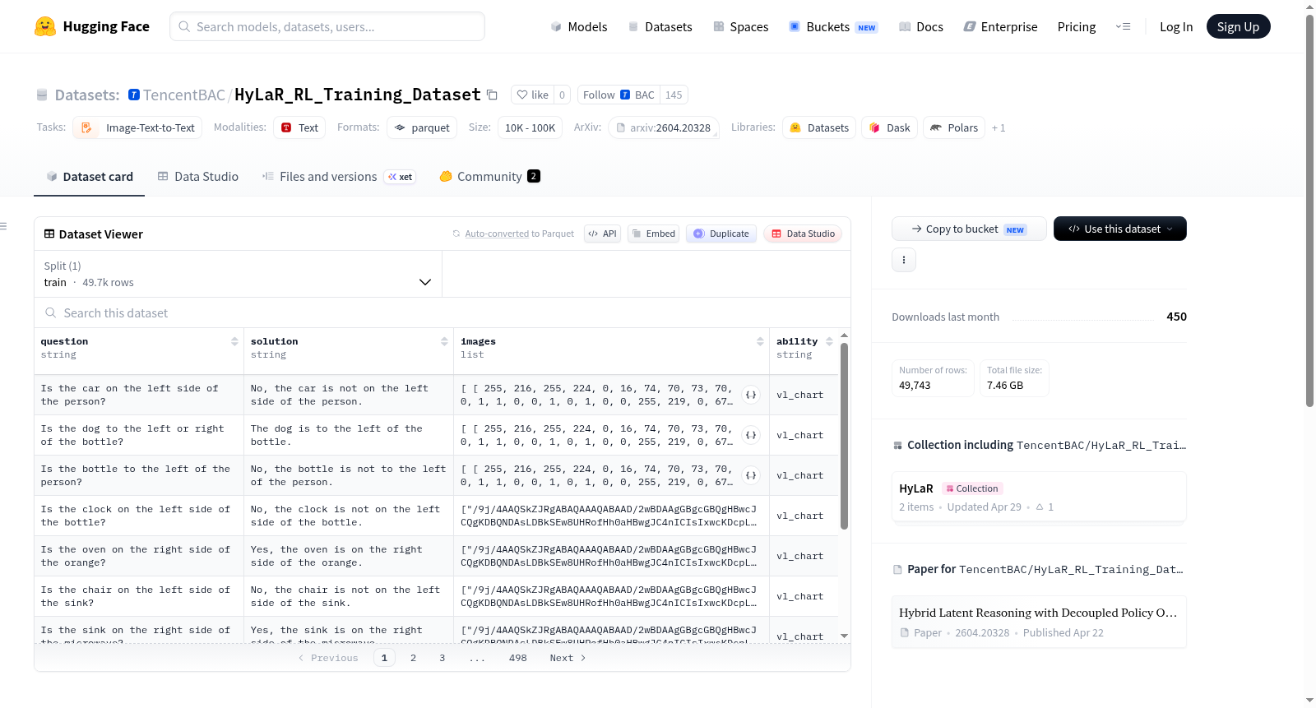Viewport: 1316px width, 708px height.
Task: Click 'No, the chair is not on the left' cell
Action: [x=349, y=596]
